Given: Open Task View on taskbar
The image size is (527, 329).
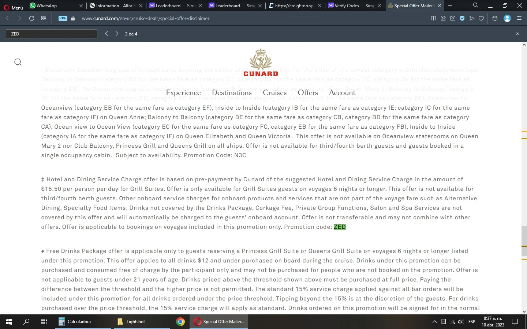Looking at the screenshot, I should tap(44, 322).
